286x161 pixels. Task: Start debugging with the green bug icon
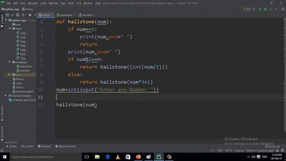click(x=265, y=9)
